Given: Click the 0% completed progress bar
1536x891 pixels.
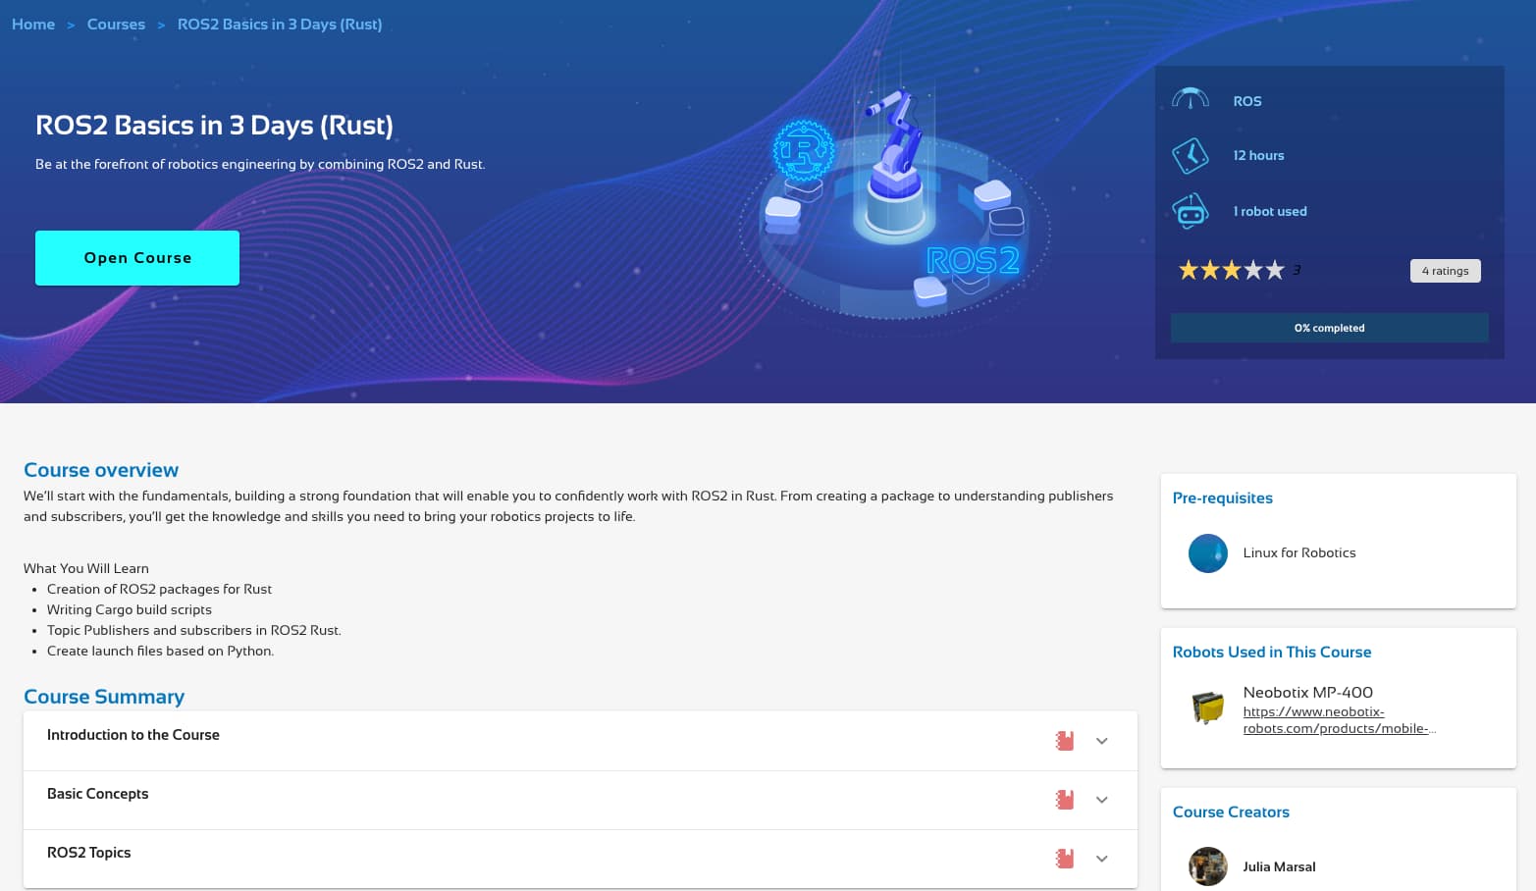Looking at the screenshot, I should coord(1330,328).
